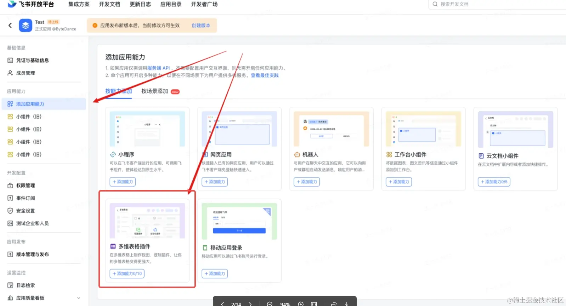Click the 工作台小组件 preview thumbnail

pyautogui.click(x=424, y=129)
